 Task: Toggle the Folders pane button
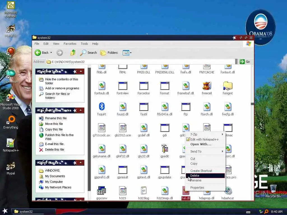coord(109,53)
